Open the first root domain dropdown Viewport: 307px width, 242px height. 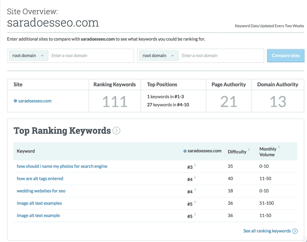coord(28,56)
